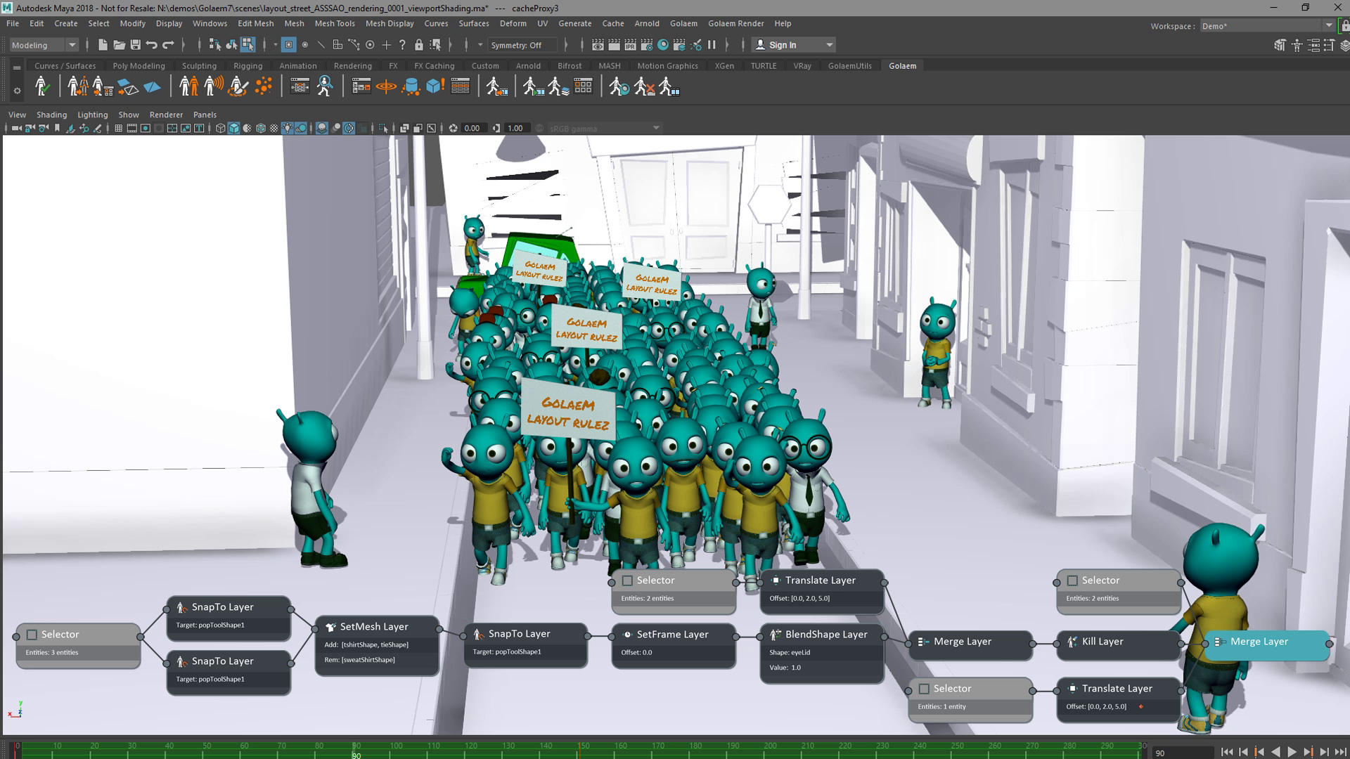The width and height of the screenshot is (1350, 759).
Task: Save the scene using disk icon
Action: [x=135, y=45]
